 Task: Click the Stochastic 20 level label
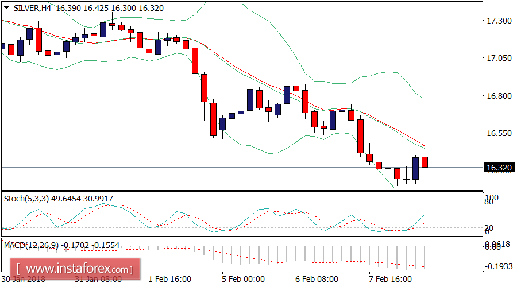coord(489,228)
